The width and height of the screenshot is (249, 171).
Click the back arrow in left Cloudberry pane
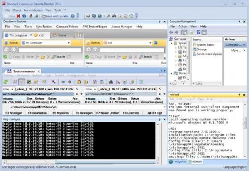[7, 50]
